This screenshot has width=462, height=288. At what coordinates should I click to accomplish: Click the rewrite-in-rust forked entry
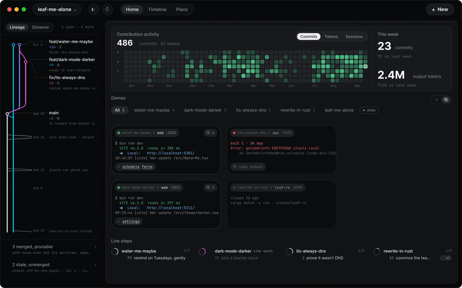point(71,231)
